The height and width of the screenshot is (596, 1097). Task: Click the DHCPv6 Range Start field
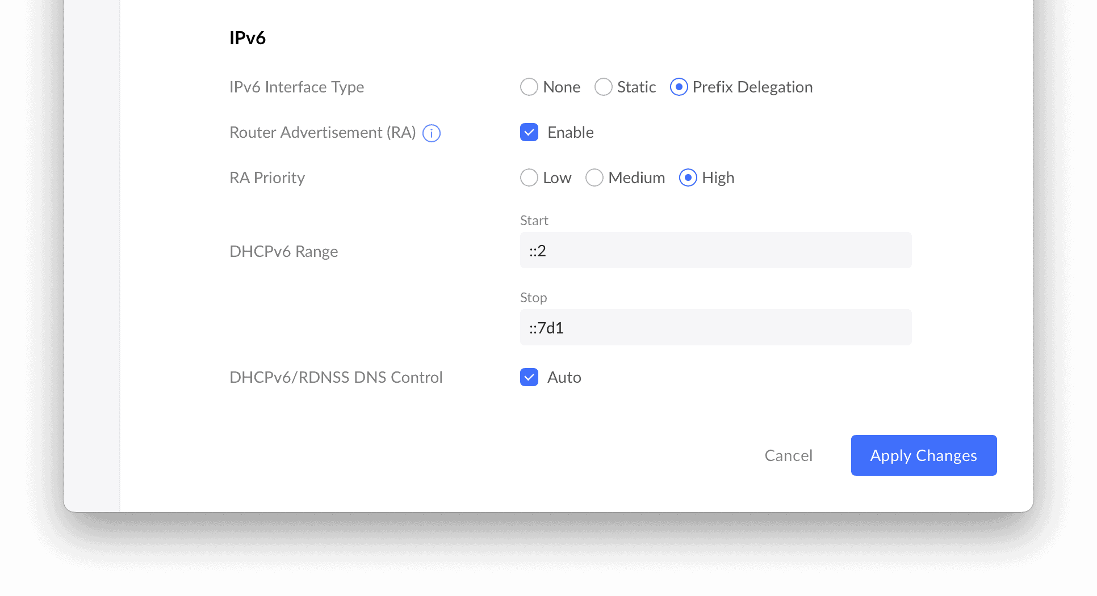pyautogui.click(x=715, y=250)
